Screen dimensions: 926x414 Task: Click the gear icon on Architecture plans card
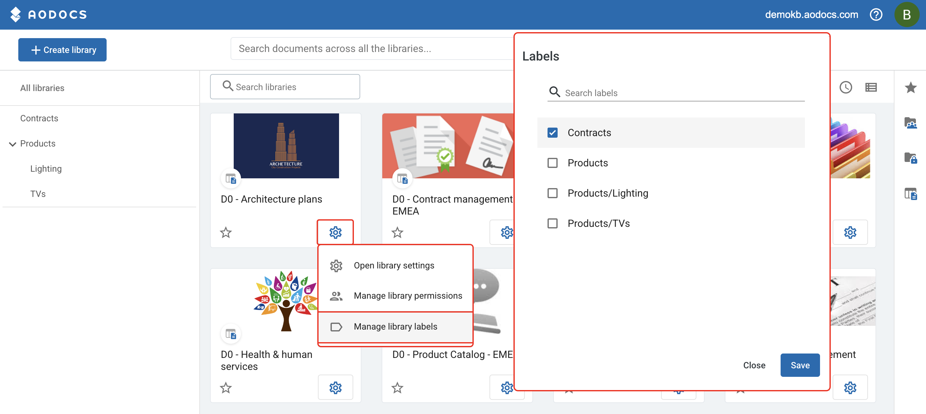[335, 232]
